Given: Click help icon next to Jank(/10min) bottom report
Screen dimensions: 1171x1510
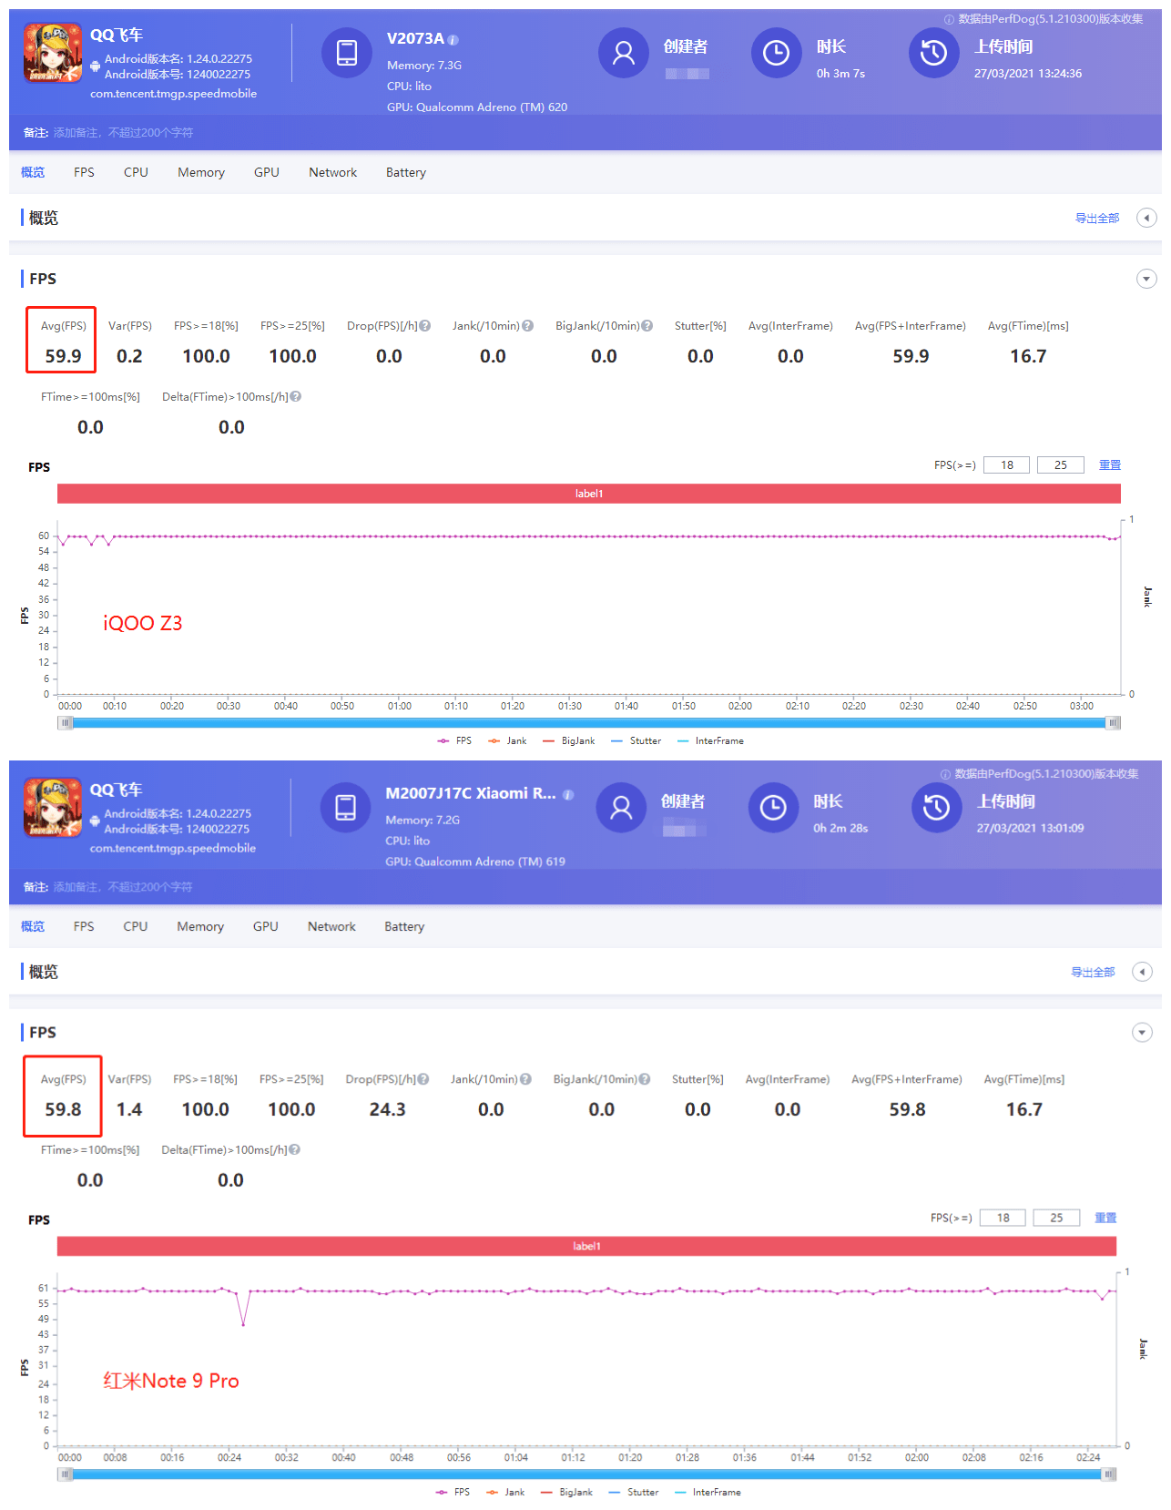Looking at the screenshot, I should pyautogui.click(x=525, y=1079).
